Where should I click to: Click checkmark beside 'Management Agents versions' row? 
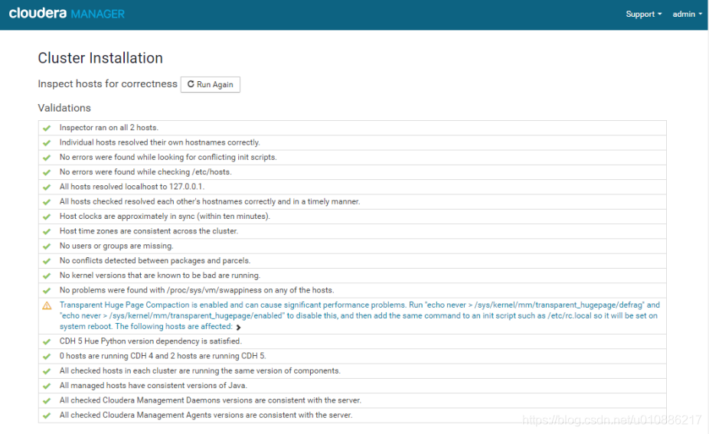[x=47, y=416]
